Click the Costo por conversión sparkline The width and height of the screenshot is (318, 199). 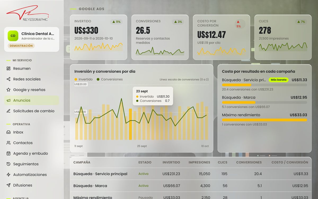[222, 51]
